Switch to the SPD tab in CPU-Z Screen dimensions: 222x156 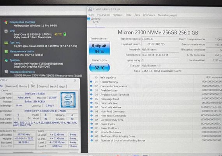[x=33, y=86]
